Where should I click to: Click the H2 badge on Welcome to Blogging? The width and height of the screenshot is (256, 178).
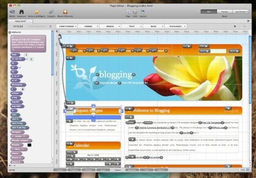pyautogui.click(x=129, y=108)
